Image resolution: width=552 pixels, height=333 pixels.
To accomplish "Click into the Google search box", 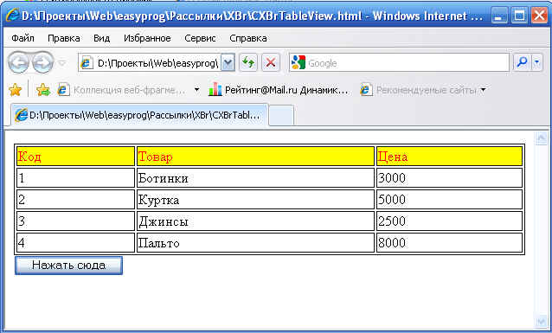I will point(399,63).
